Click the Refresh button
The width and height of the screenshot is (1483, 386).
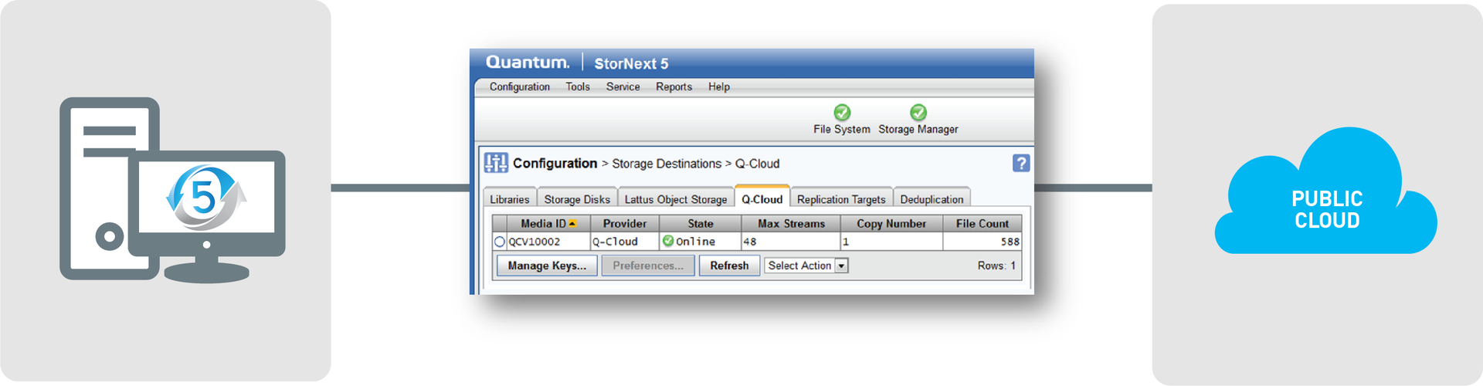(729, 266)
